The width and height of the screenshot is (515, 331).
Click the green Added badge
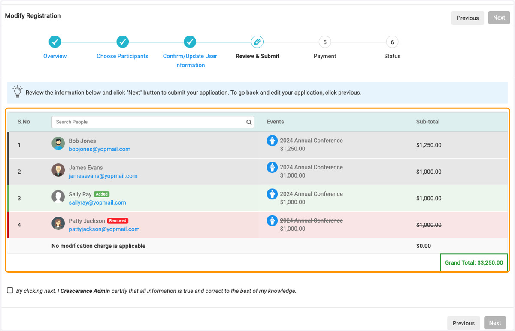click(x=102, y=194)
